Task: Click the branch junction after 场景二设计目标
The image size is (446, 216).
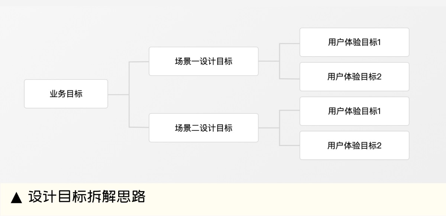Action: [x=279, y=128]
